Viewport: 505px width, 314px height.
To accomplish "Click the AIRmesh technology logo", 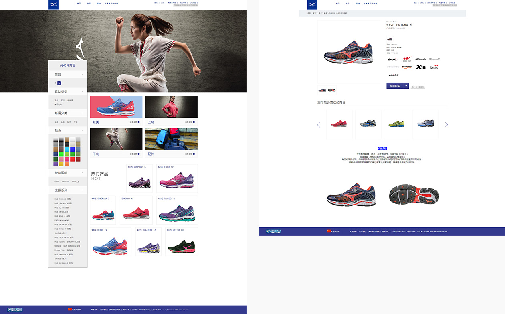I will point(420,59).
